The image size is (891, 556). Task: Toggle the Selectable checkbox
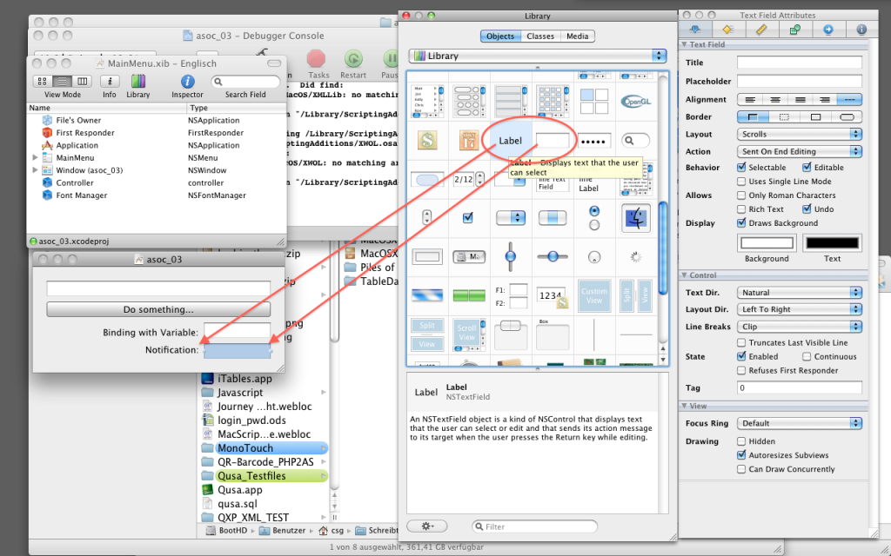click(741, 168)
